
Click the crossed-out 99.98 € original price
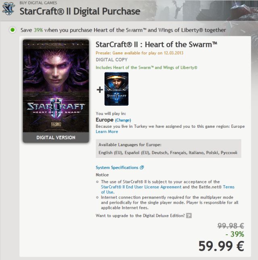point(231,226)
